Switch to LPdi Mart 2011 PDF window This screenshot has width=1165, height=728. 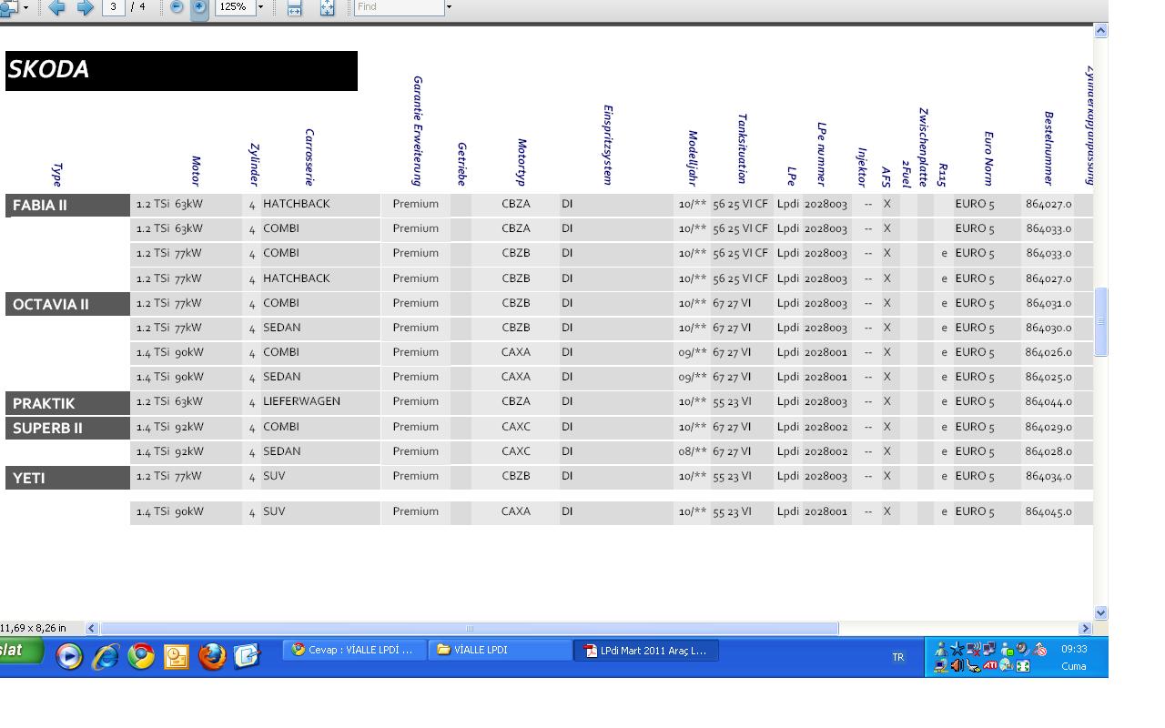pos(646,651)
